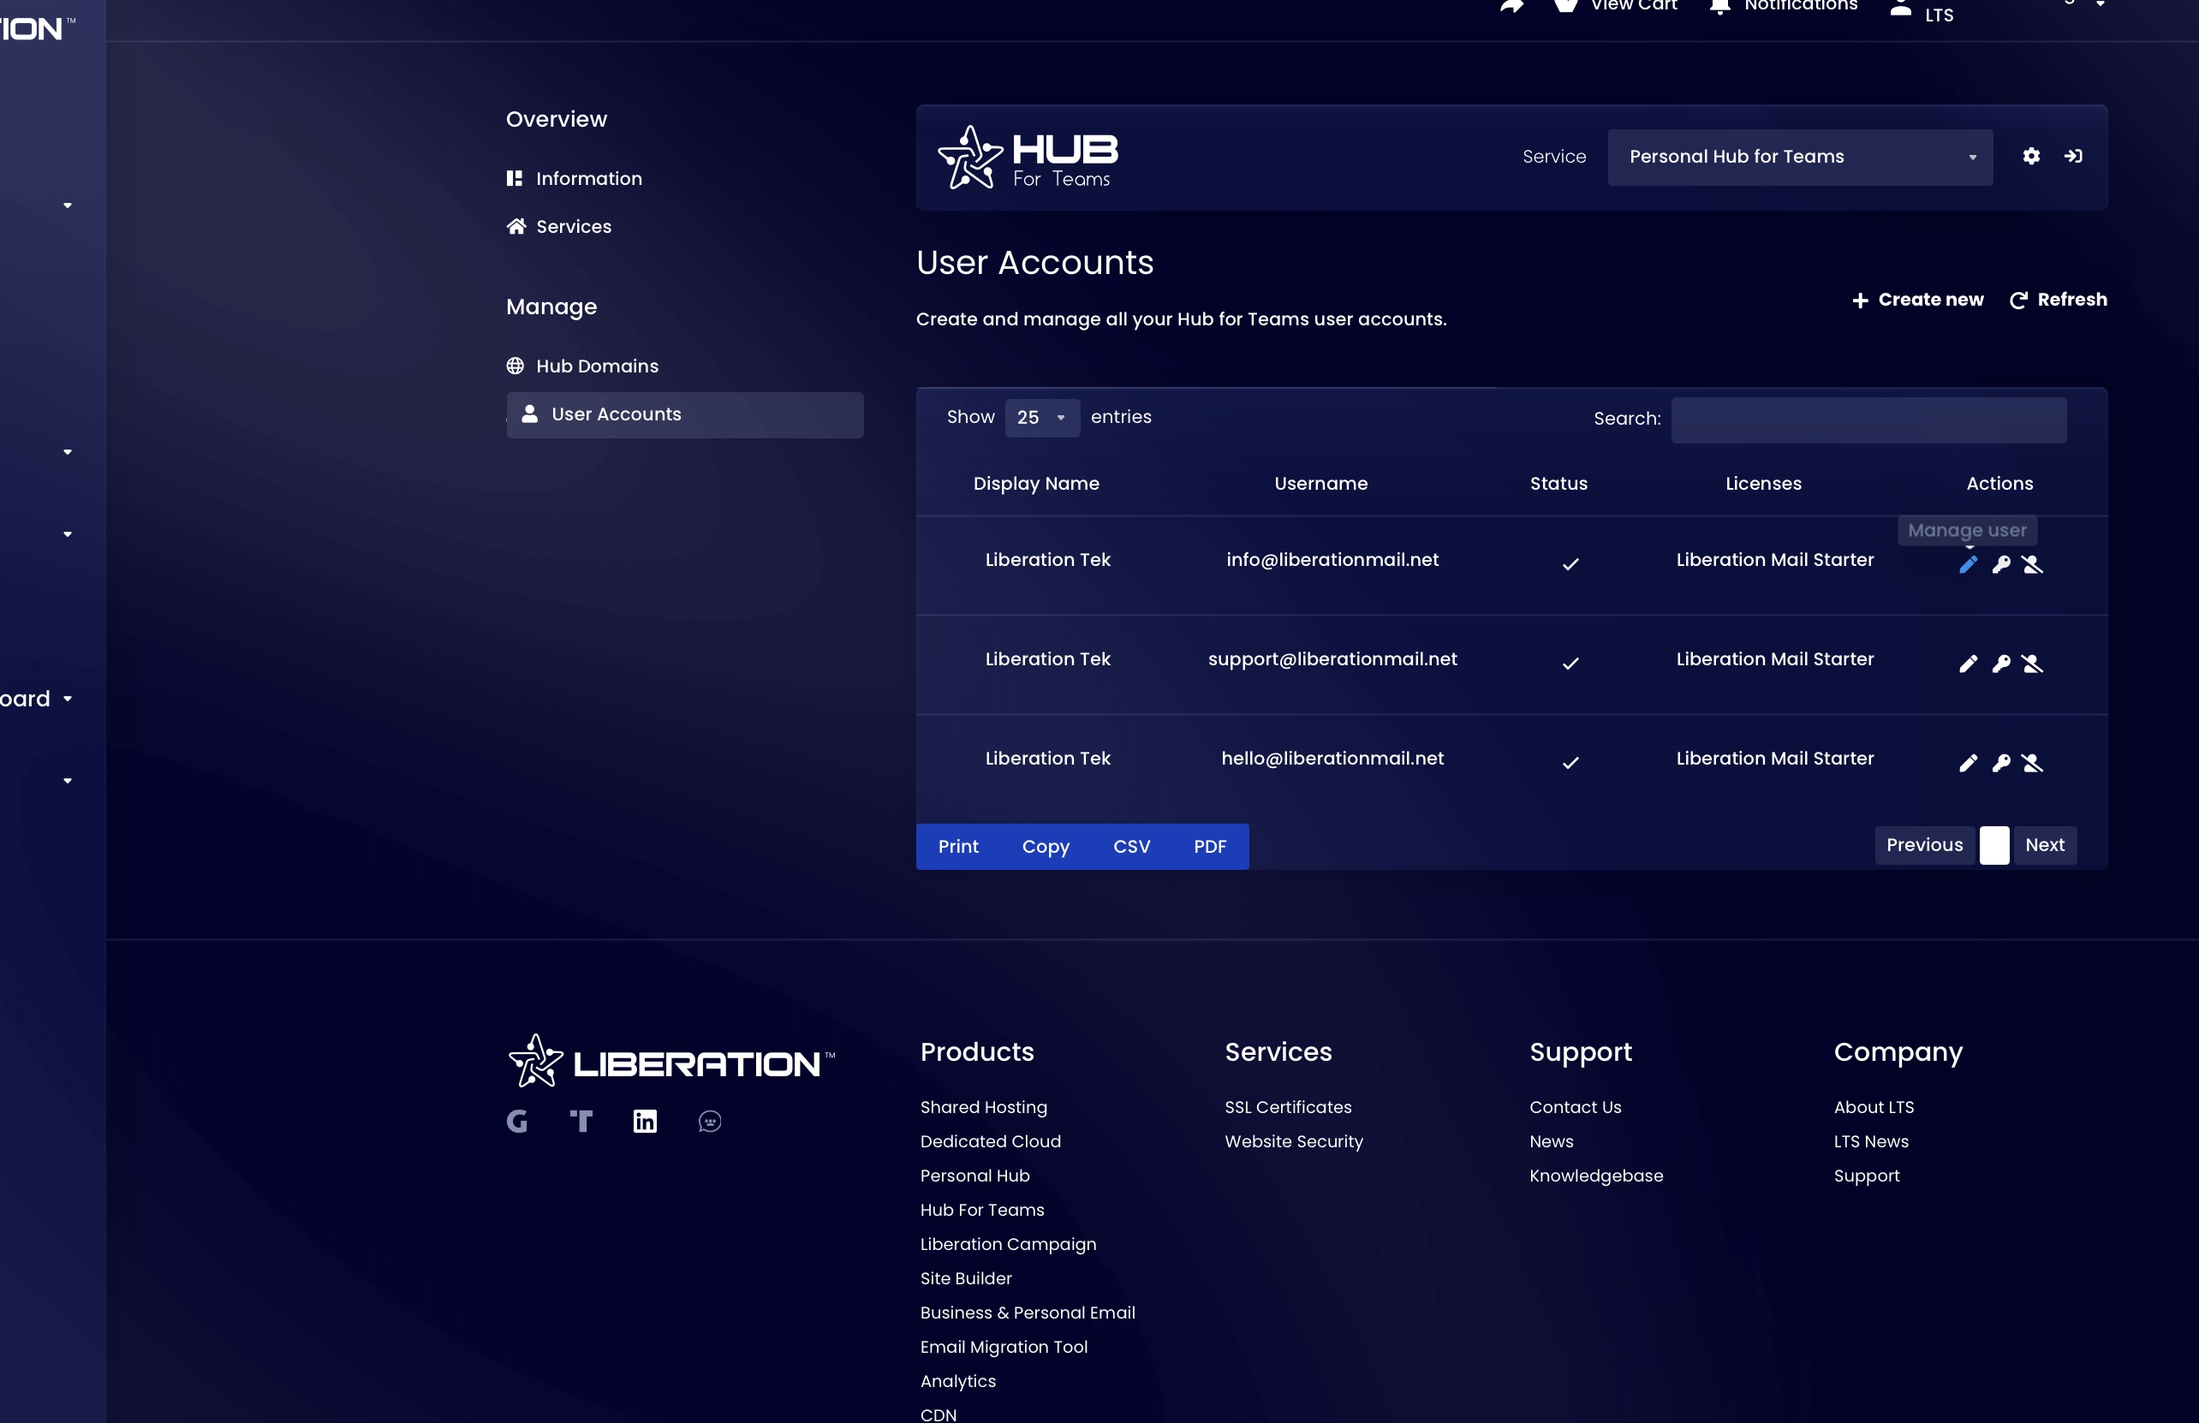2199x1423 pixels.
Task: Click the LTS user profile icon
Action: [1900, 9]
